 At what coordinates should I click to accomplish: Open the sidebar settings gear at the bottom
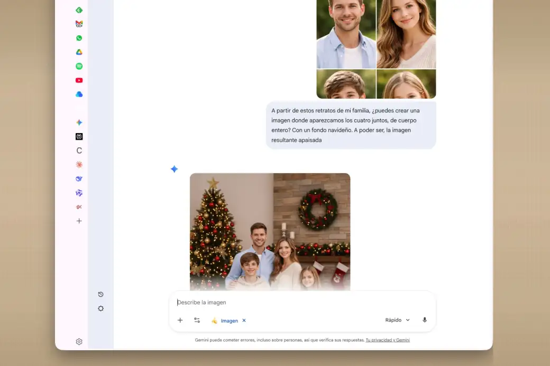[x=79, y=342]
